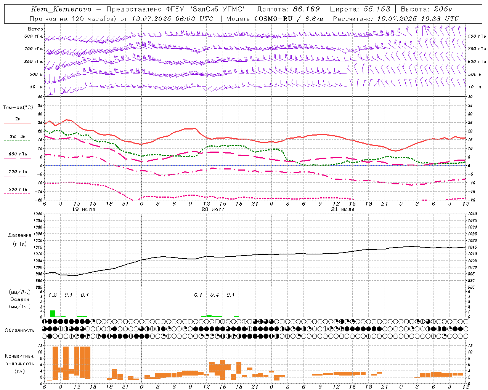Click the Kem_Kemerovo station title
488x390 pixels.
pos(61,9)
